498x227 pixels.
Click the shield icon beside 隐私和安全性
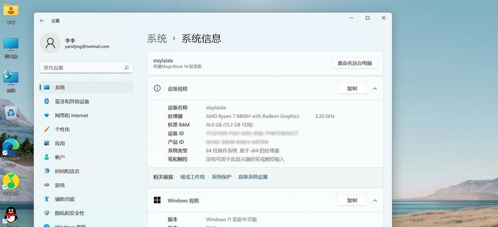47,213
